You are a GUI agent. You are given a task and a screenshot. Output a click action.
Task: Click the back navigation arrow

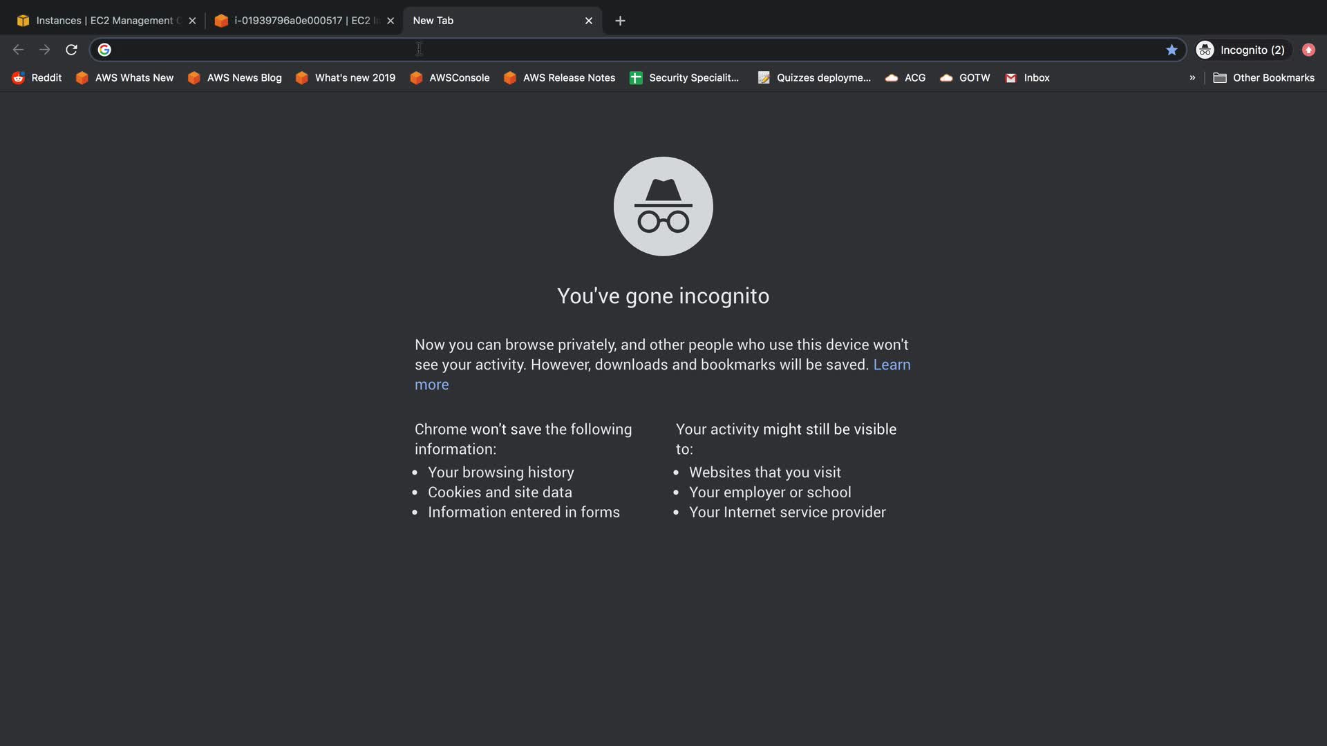pos(19,50)
